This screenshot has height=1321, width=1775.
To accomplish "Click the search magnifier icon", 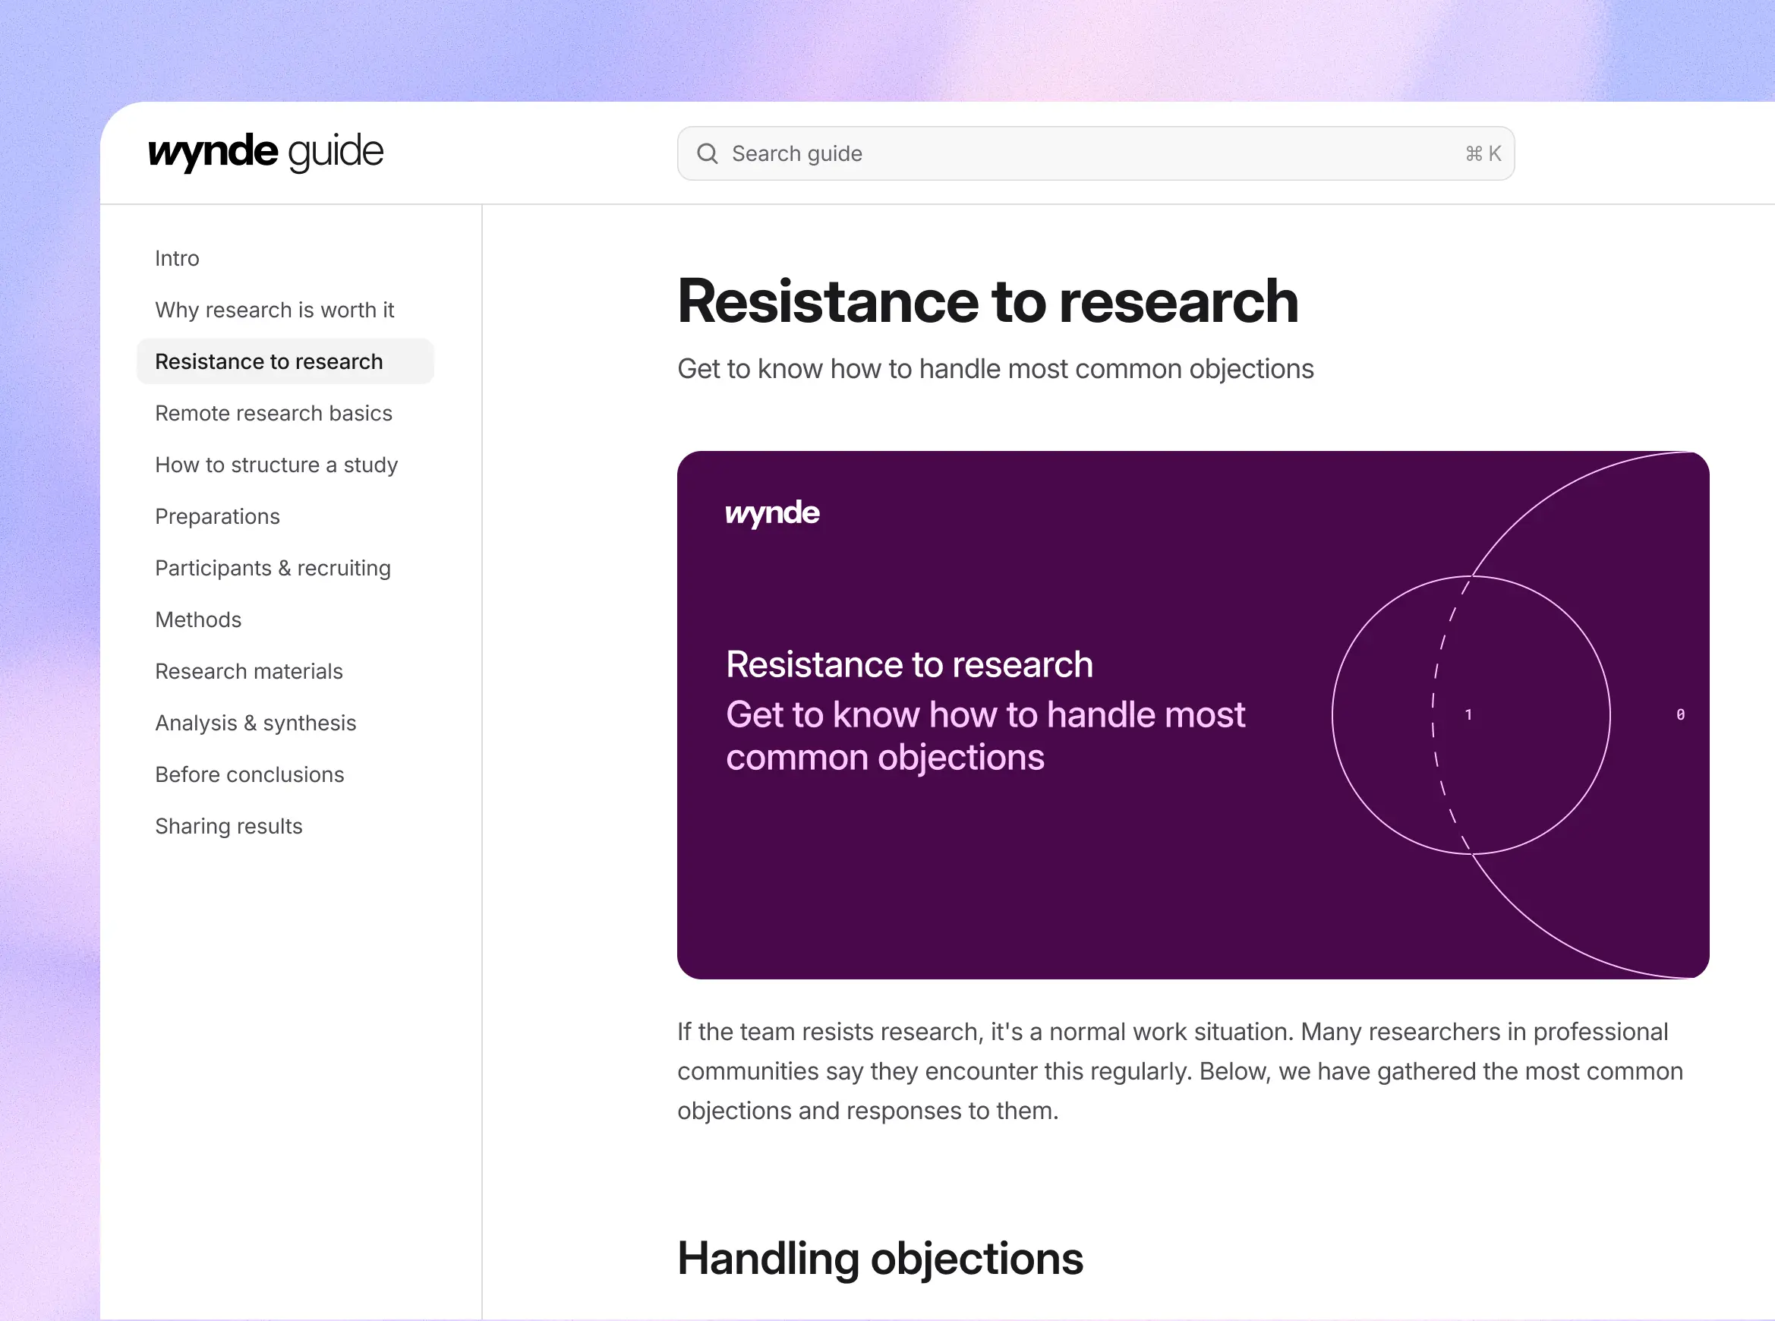I will [707, 153].
